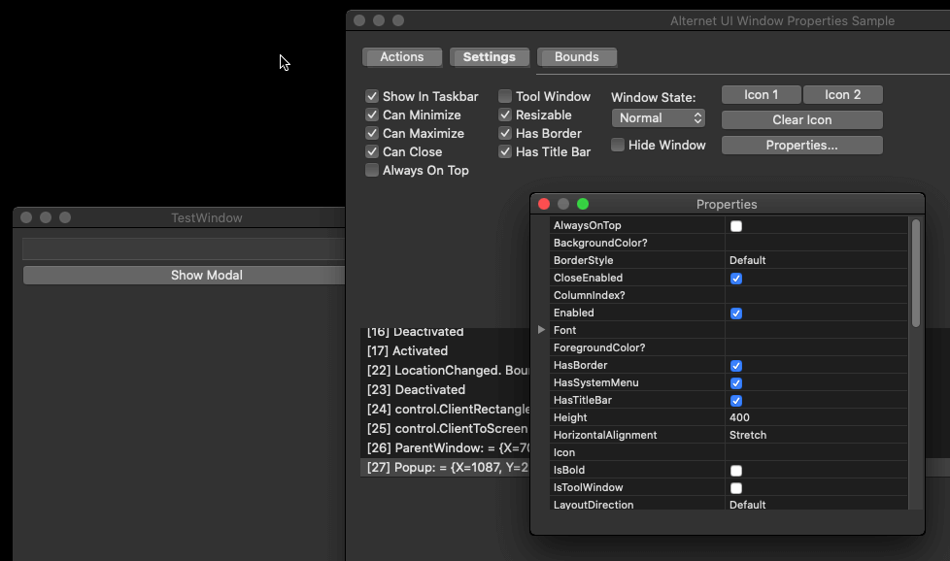Viewport: 950px width, 561px height.
Task: Uncheck the Resizable setting
Action: (504, 115)
